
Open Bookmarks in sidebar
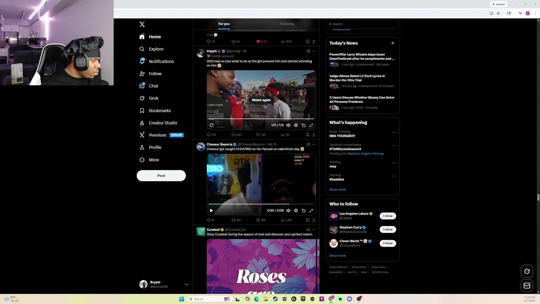point(155,111)
